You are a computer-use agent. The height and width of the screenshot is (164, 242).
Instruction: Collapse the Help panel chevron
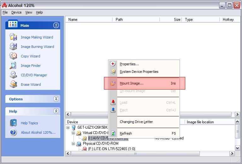tap(56, 111)
